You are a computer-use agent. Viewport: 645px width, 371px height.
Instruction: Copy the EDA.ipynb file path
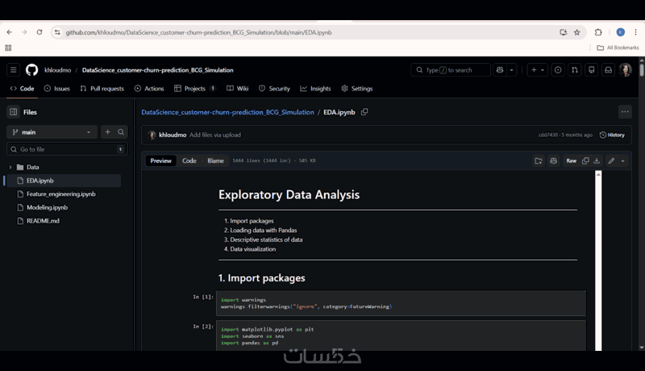[x=364, y=112]
